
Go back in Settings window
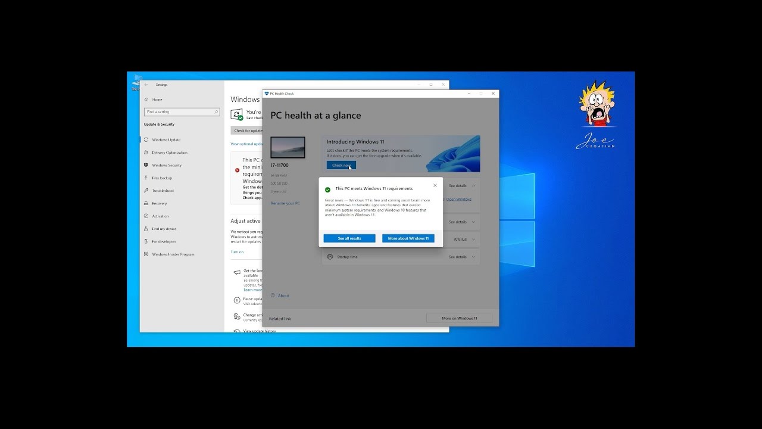(x=146, y=85)
